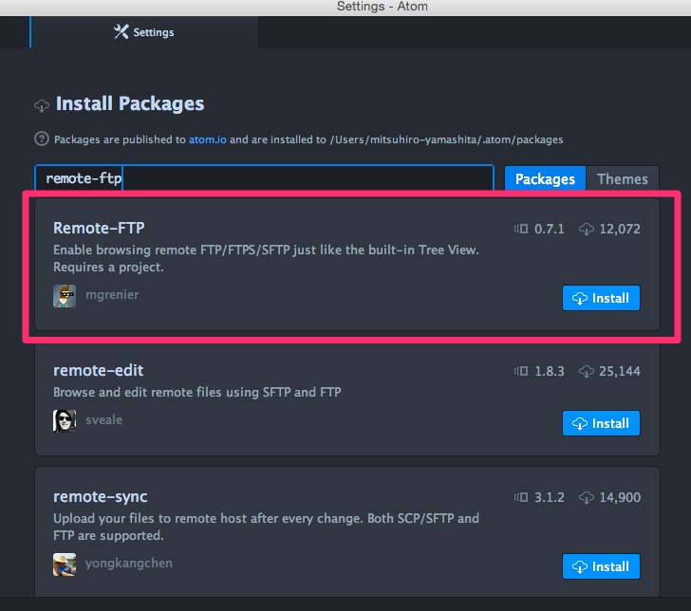
Task: Open the atom.io link
Action: coord(208,139)
